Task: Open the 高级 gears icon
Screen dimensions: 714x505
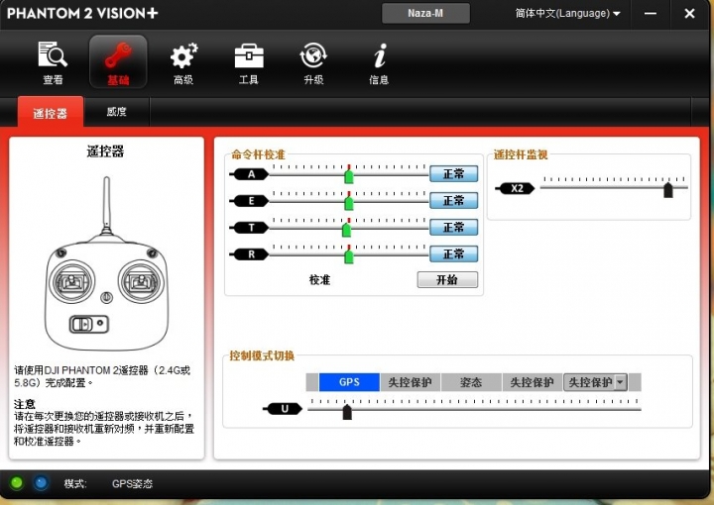Action: [x=183, y=62]
